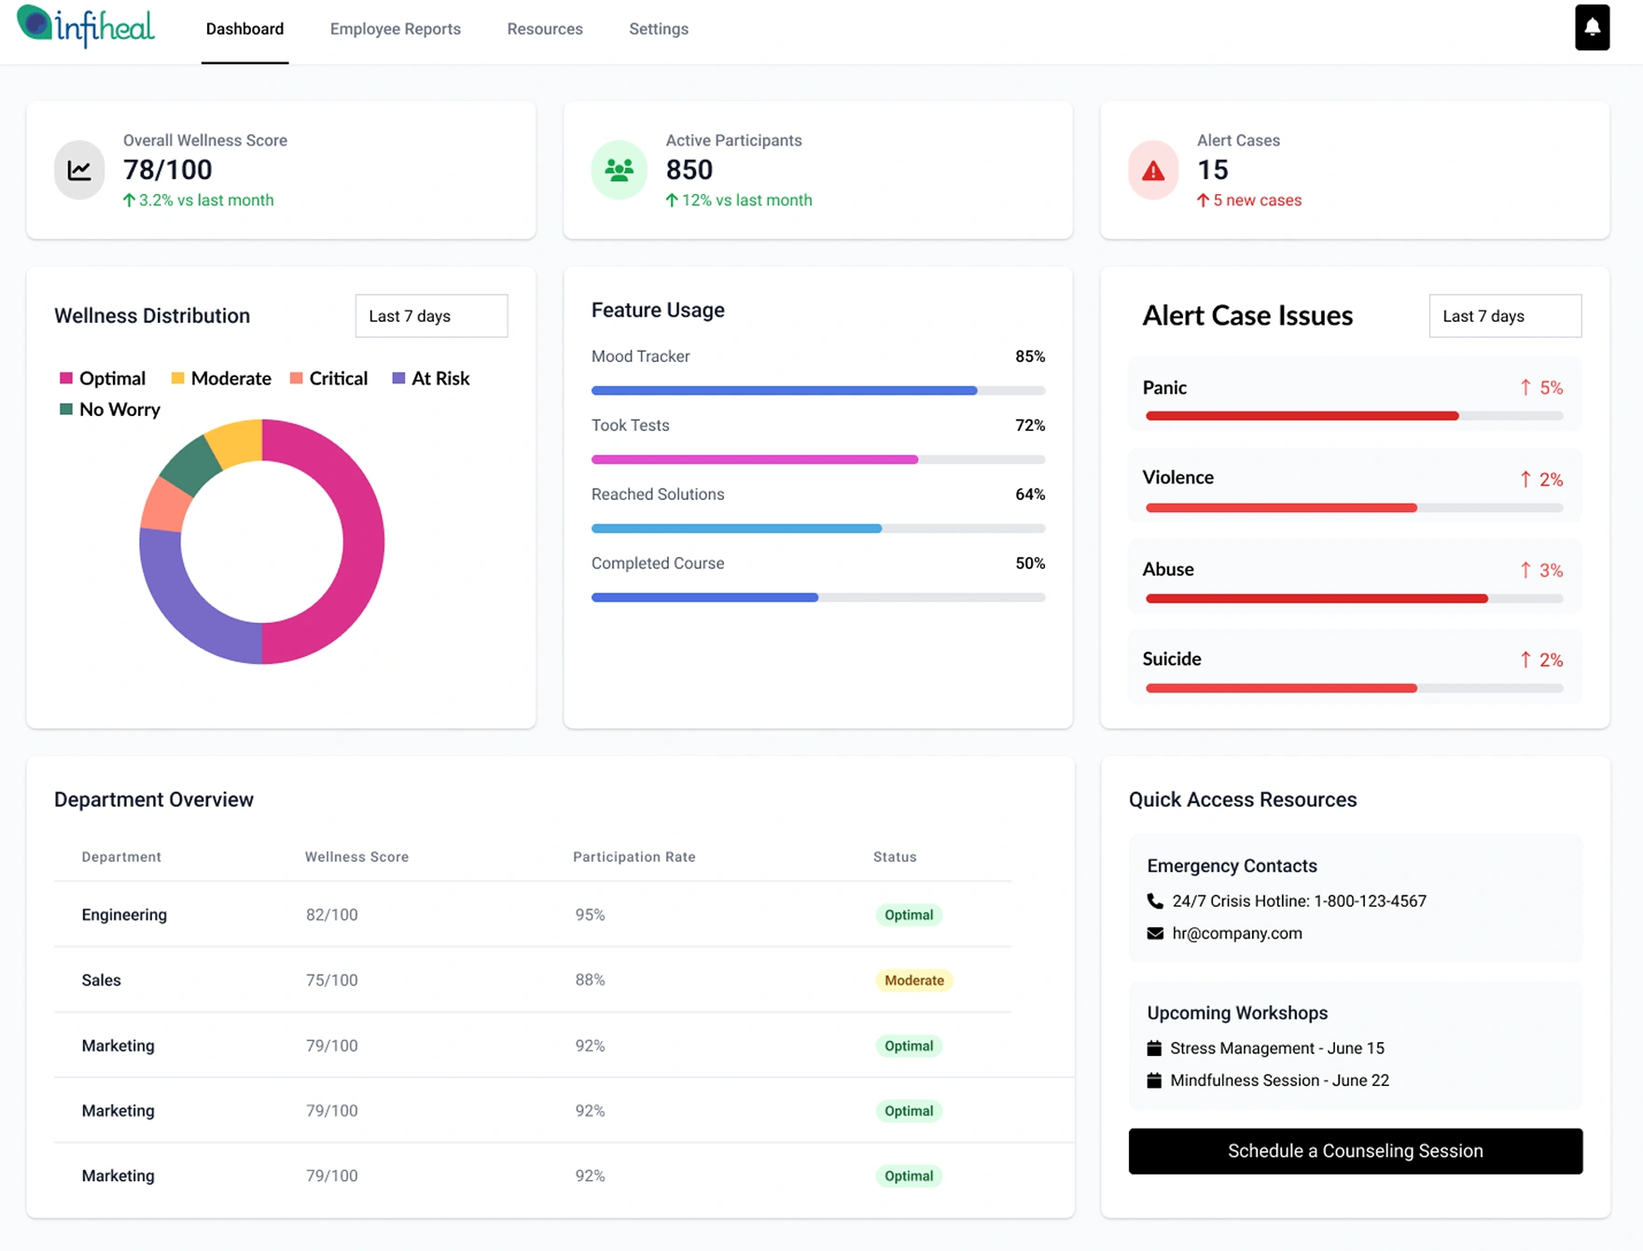
Task: Open the Settings menu
Action: point(658,29)
